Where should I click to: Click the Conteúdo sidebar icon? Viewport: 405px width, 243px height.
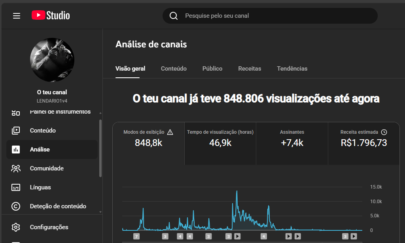(16, 131)
